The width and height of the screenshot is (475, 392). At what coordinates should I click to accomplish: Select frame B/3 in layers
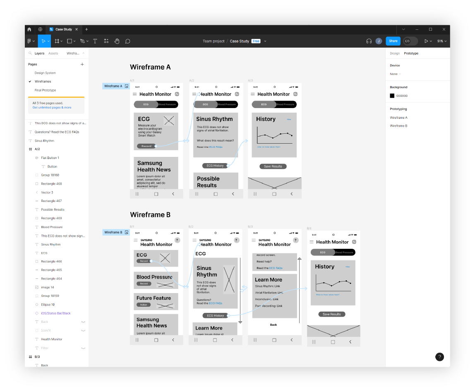(37, 357)
